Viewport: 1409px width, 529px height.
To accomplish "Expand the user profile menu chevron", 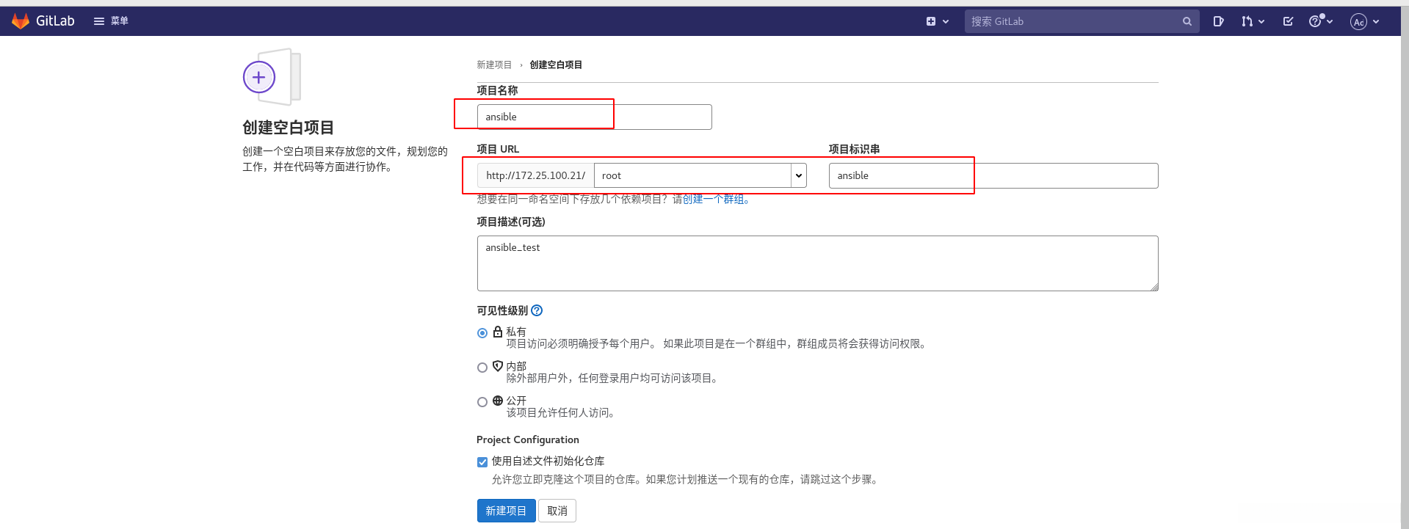I will pos(1376,21).
